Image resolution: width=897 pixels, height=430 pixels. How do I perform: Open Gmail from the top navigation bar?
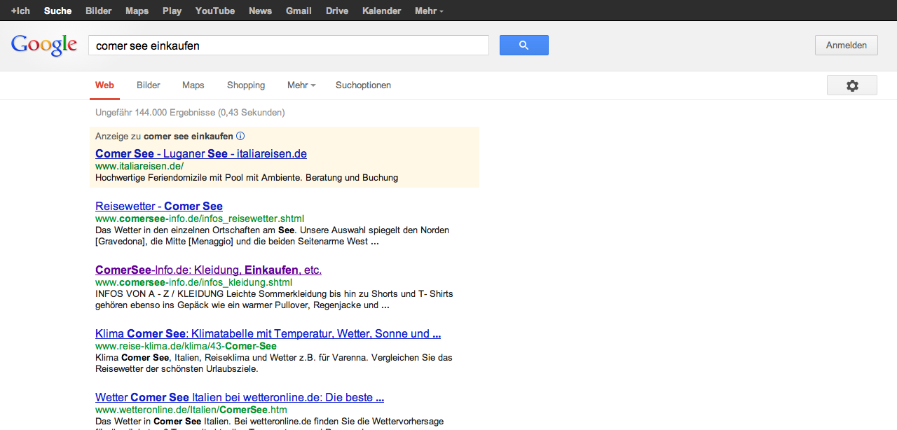[299, 11]
